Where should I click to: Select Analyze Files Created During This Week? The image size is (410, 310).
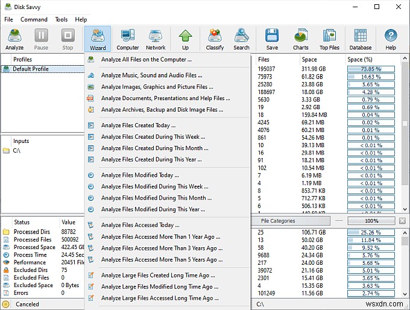168,136
